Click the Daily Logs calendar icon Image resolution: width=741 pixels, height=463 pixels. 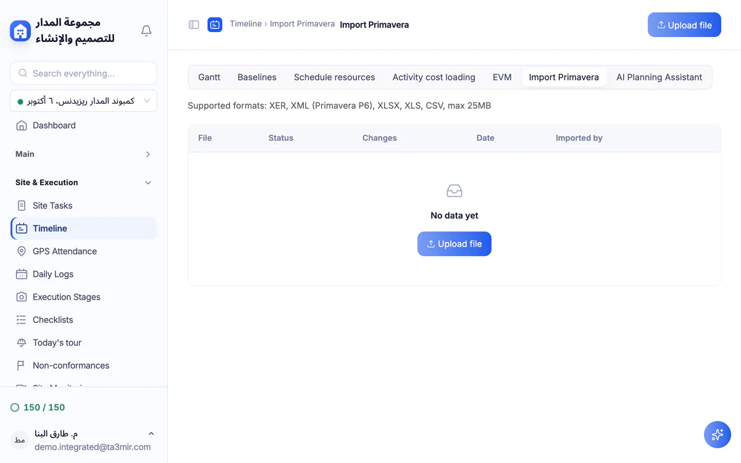click(x=22, y=274)
